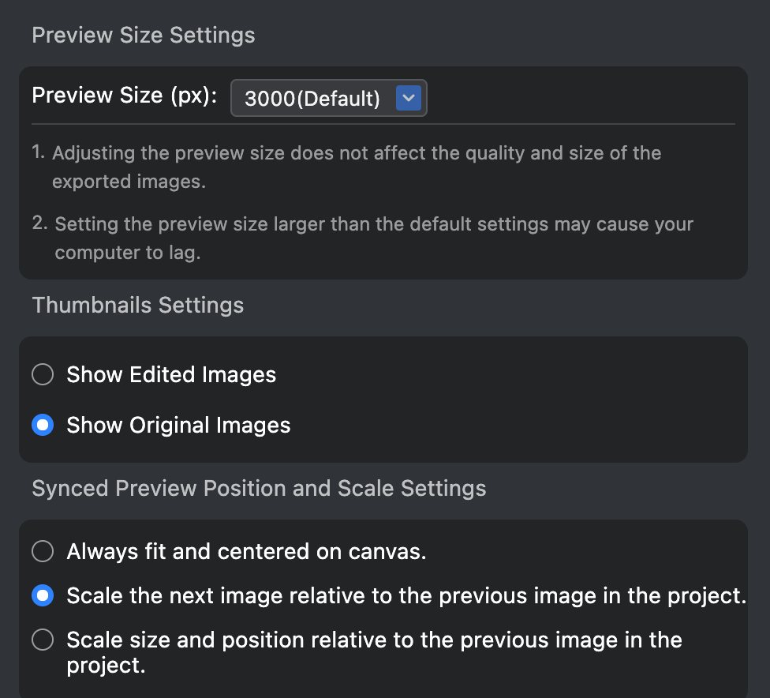The image size is (770, 698).
Task: Select the Show Original Images radio button
Action: [43, 425]
